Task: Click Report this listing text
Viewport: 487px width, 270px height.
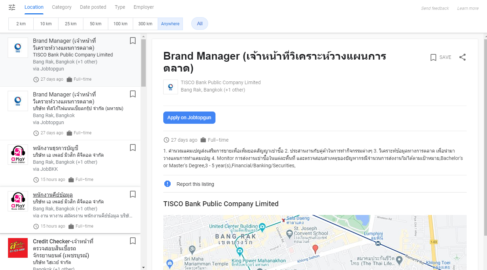Action: [x=195, y=184]
